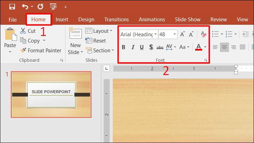Apply bullet list formatting
This screenshot has width=254, height=143.
[215, 34]
